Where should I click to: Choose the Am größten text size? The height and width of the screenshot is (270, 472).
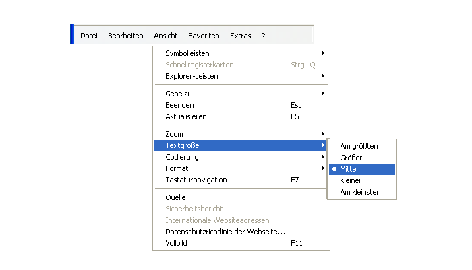362,146
